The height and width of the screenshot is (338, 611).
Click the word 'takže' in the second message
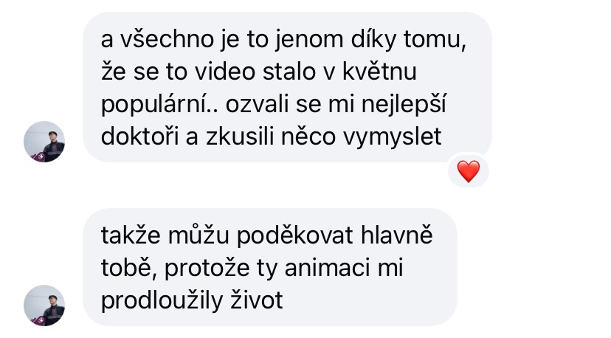click(x=131, y=235)
